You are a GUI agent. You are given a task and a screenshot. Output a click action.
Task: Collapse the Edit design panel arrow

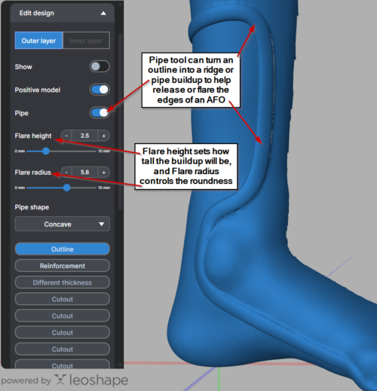point(103,14)
